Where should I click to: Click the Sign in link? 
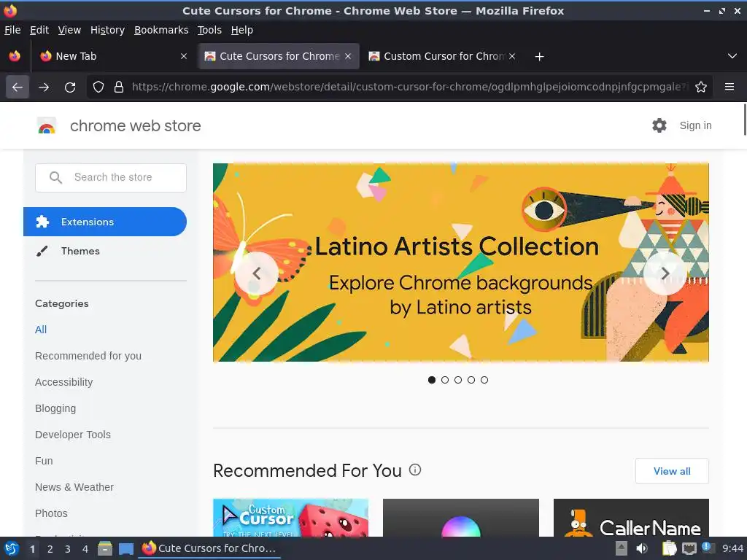695,125
